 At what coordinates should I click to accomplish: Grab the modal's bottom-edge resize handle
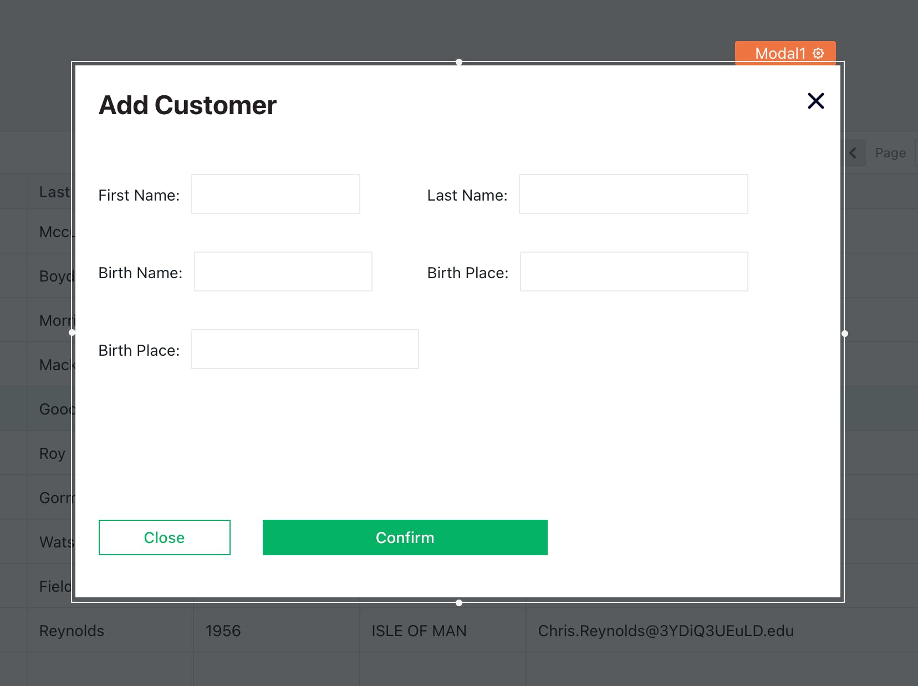point(459,603)
